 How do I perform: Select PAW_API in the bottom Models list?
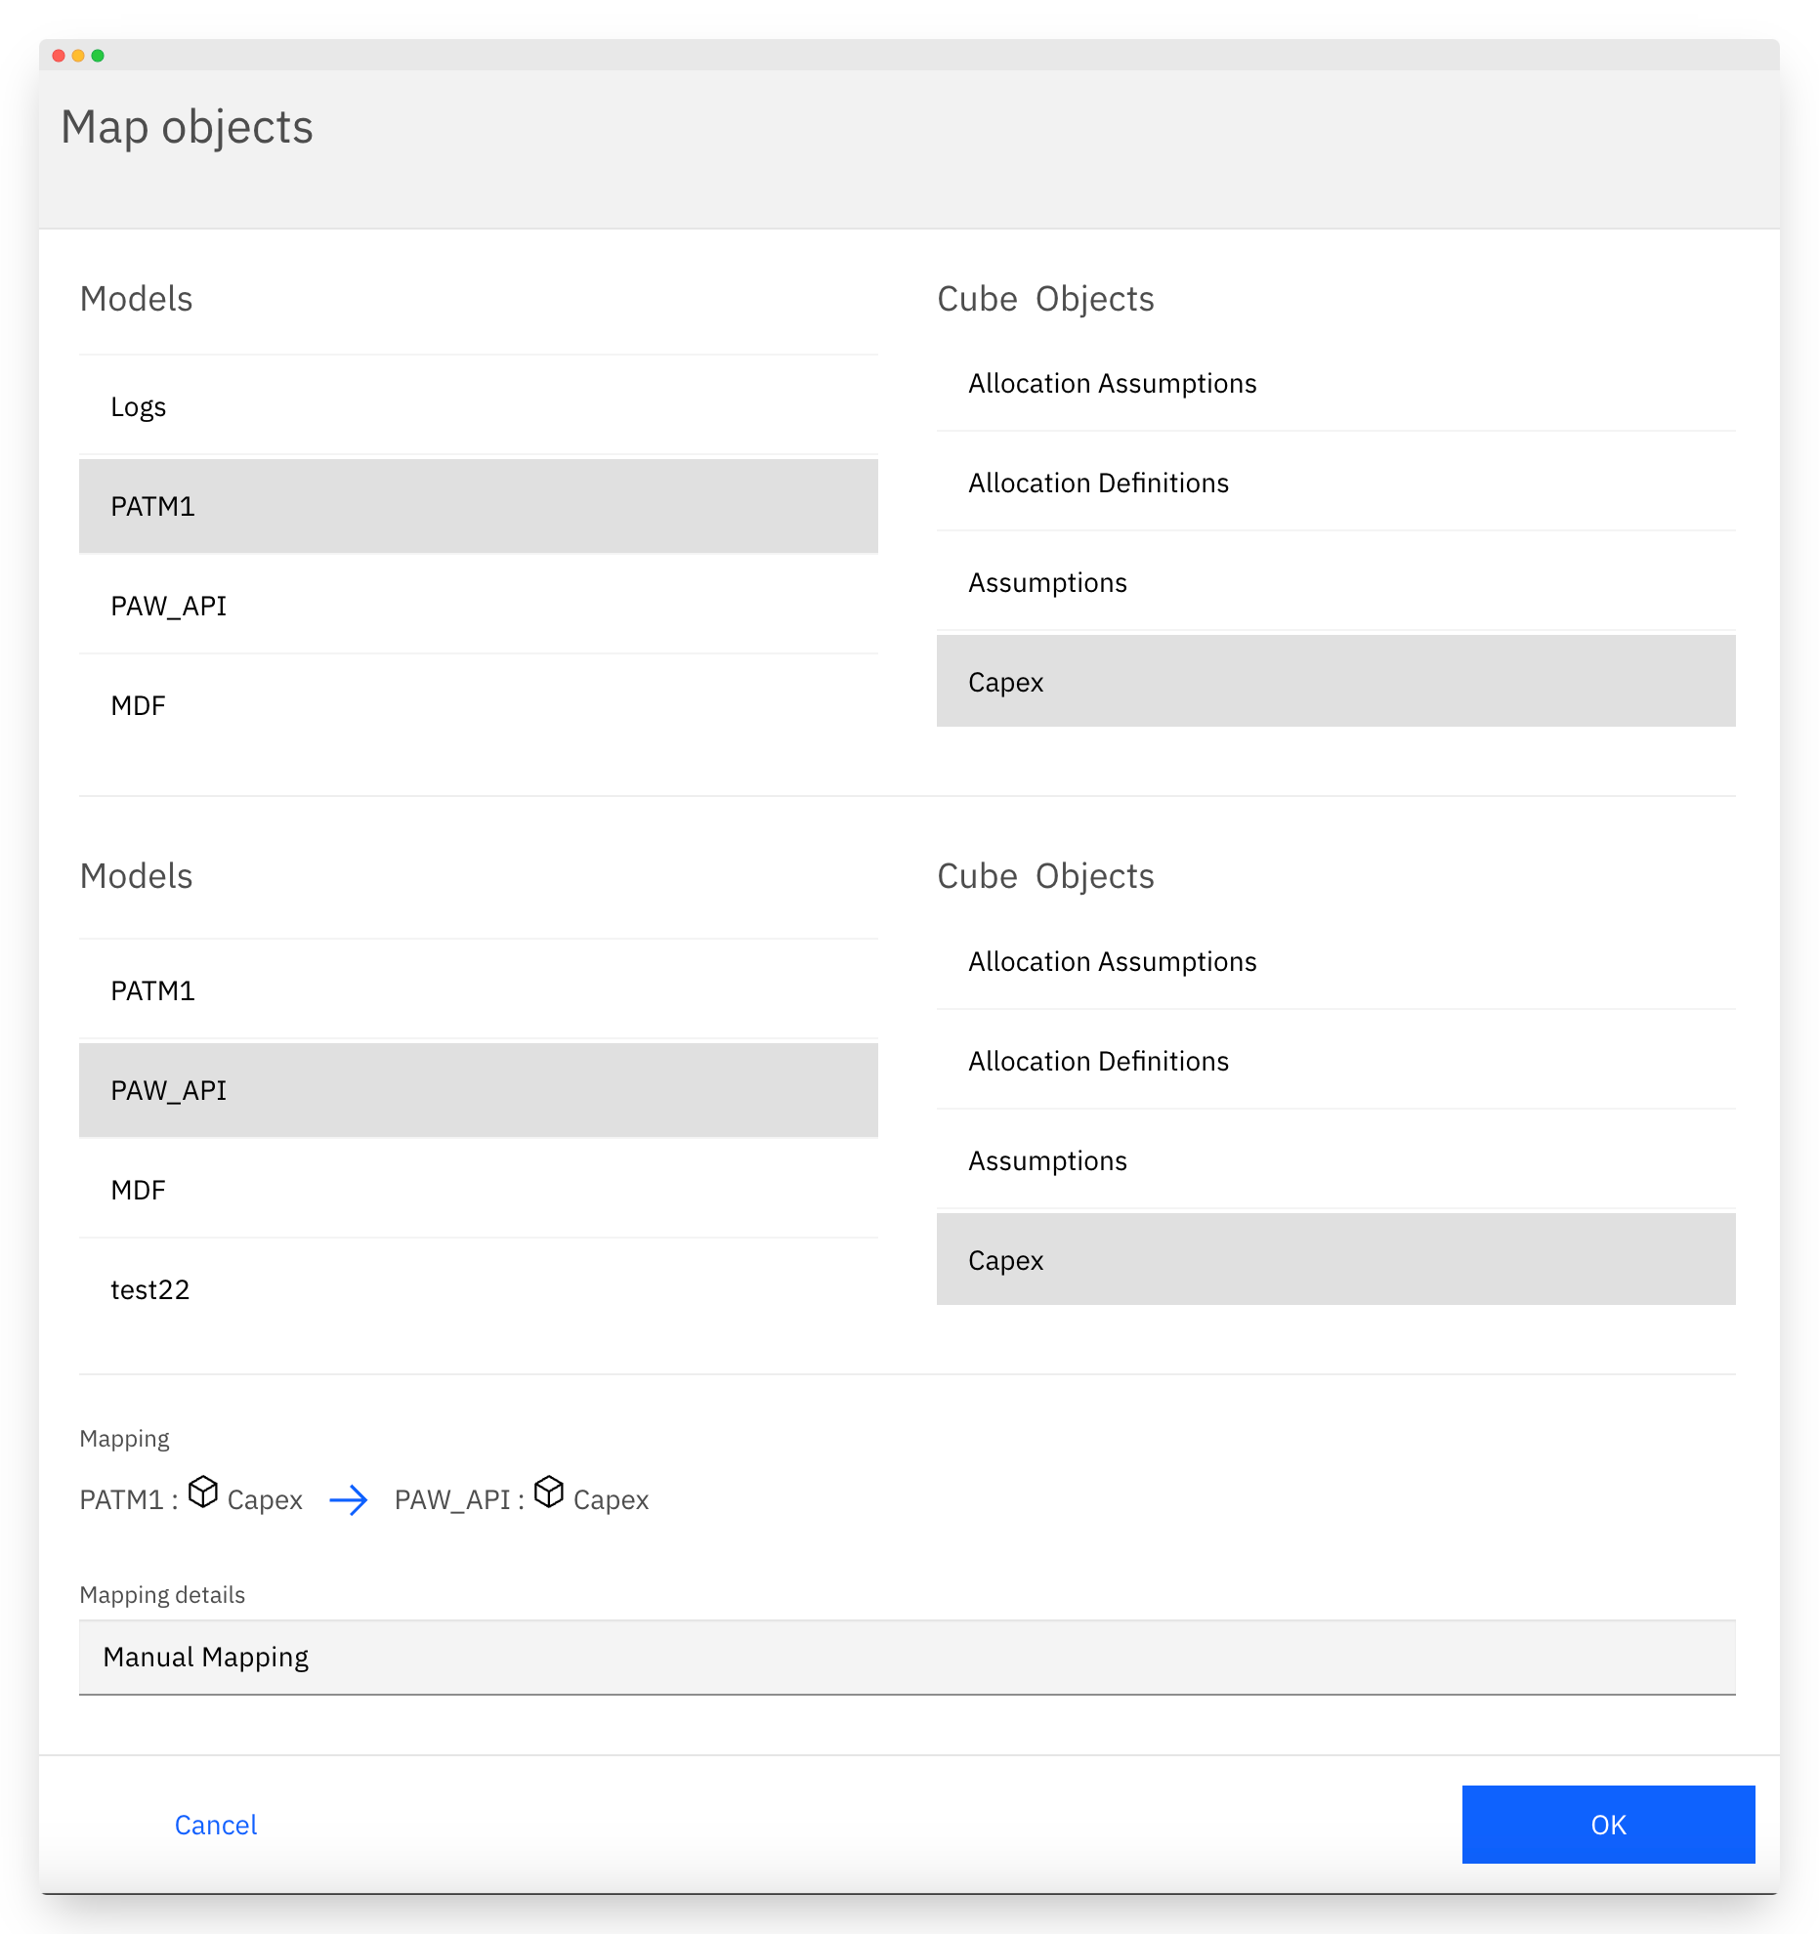pos(479,1090)
